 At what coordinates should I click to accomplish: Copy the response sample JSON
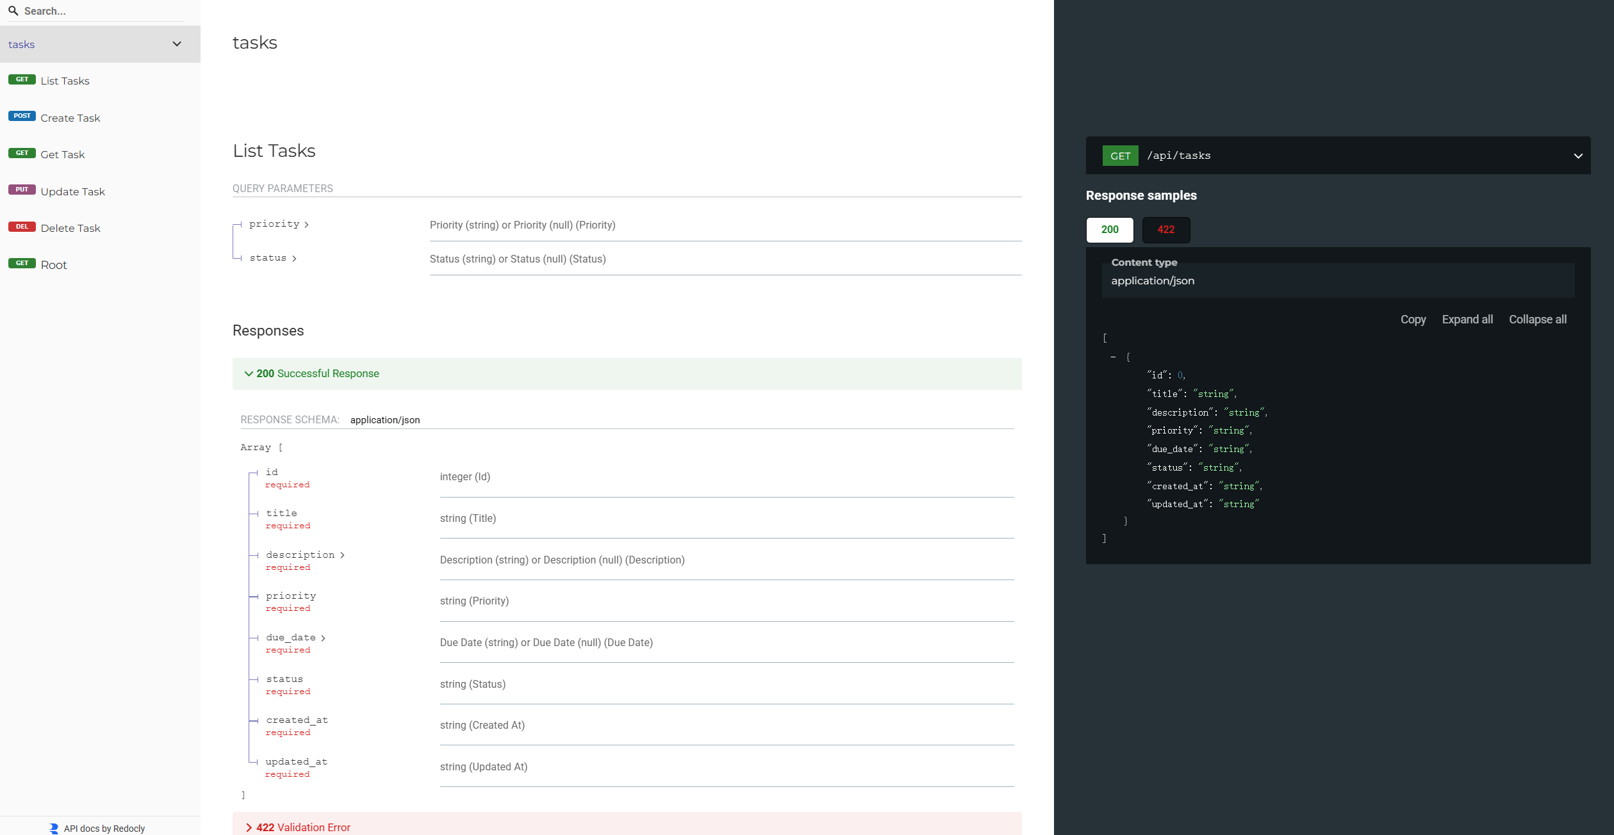[x=1412, y=319]
